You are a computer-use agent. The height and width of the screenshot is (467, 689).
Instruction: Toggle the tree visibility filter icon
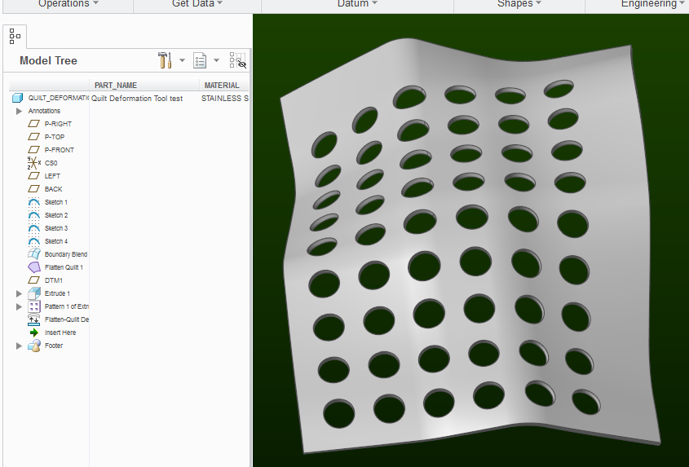(238, 60)
